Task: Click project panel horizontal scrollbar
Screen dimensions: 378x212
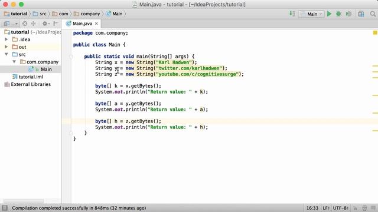Action: (24, 201)
